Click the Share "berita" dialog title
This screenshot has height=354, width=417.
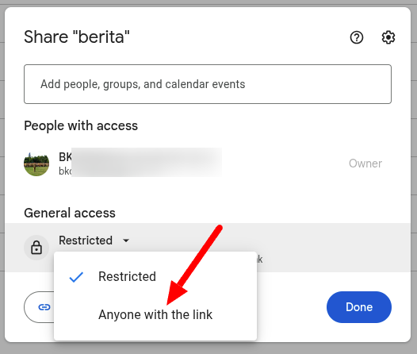click(77, 37)
